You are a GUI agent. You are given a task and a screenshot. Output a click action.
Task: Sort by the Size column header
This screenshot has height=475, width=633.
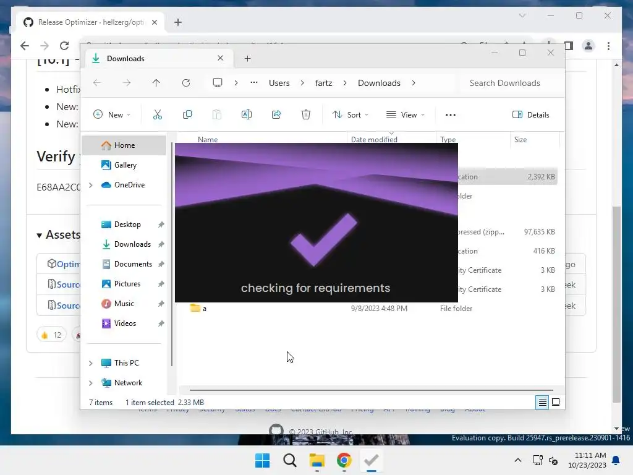pos(520,139)
